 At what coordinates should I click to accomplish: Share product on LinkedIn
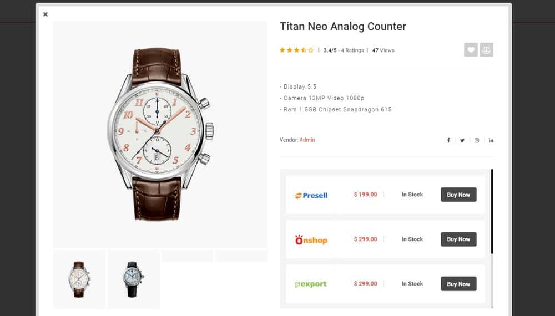pos(491,140)
